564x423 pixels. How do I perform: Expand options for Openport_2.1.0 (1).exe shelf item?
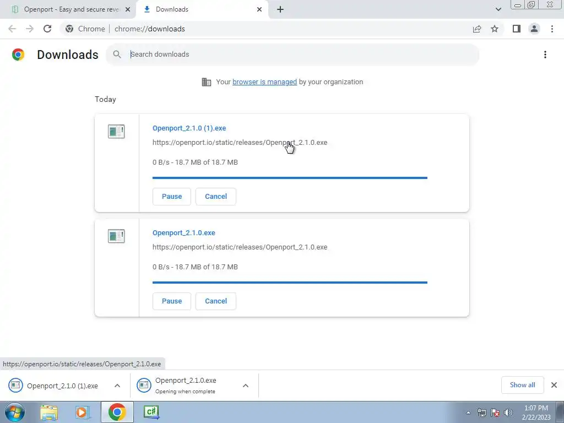point(117,386)
